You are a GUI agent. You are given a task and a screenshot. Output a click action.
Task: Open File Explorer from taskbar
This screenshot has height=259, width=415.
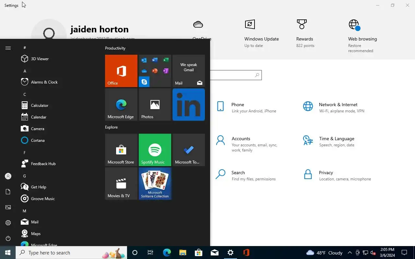pos(183,253)
